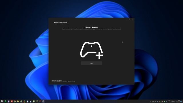Open the Windows Start menu
The height and width of the screenshot is (103, 183).
tap(2, 101)
